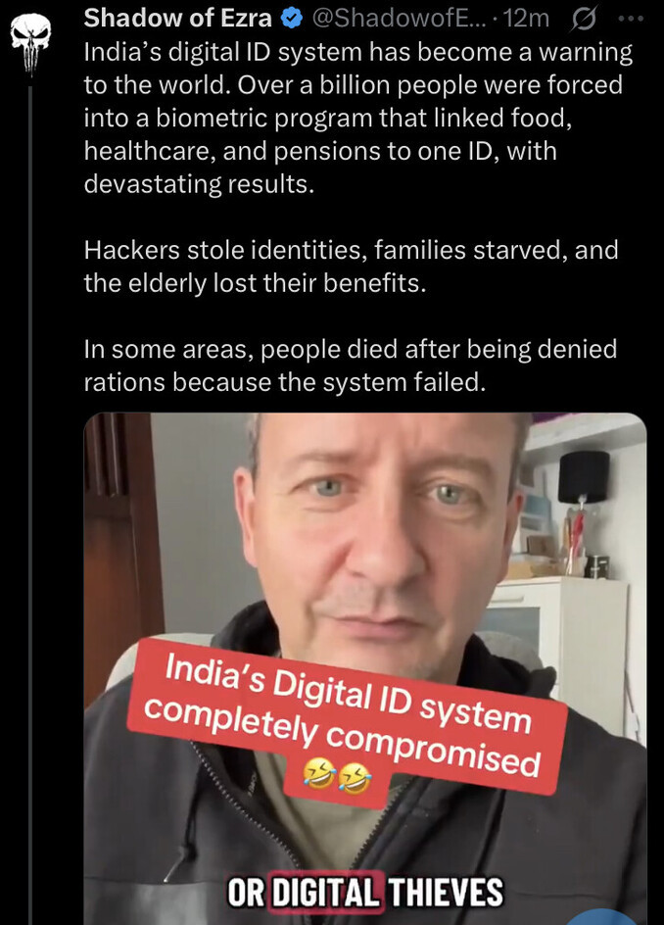The image size is (664, 925).
Task: Tap the vertical thread line below the avatar
Action: click(x=30, y=502)
